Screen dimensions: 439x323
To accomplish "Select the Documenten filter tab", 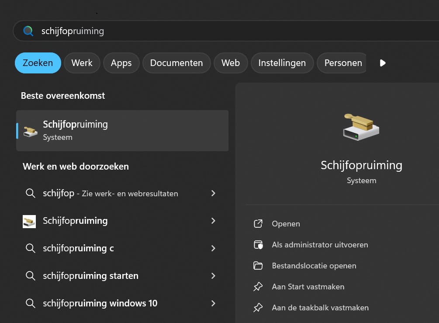I will point(176,63).
